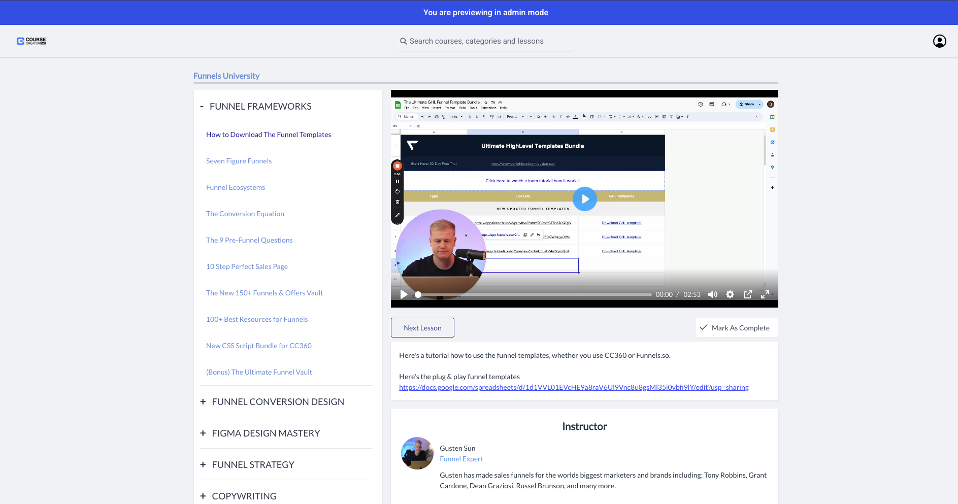Select the 10 Step Perfect Sales Page lesson
This screenshot has height=504, width=958.
pyautogui.click(x=247, y=266)
